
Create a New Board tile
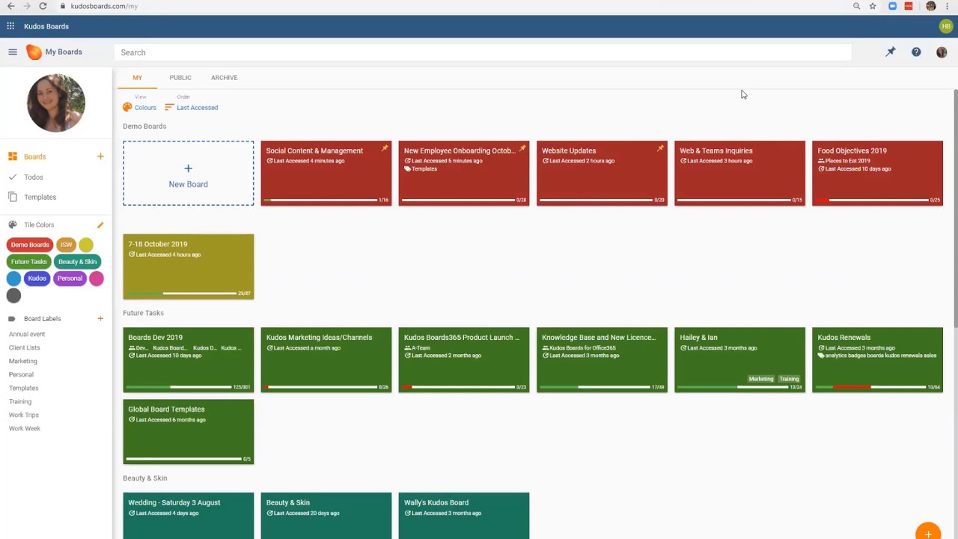click(189, 173)
